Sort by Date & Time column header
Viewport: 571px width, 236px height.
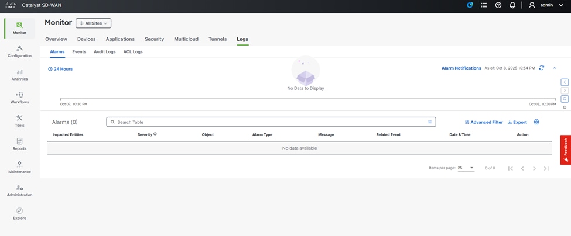(x=460, y=135)
